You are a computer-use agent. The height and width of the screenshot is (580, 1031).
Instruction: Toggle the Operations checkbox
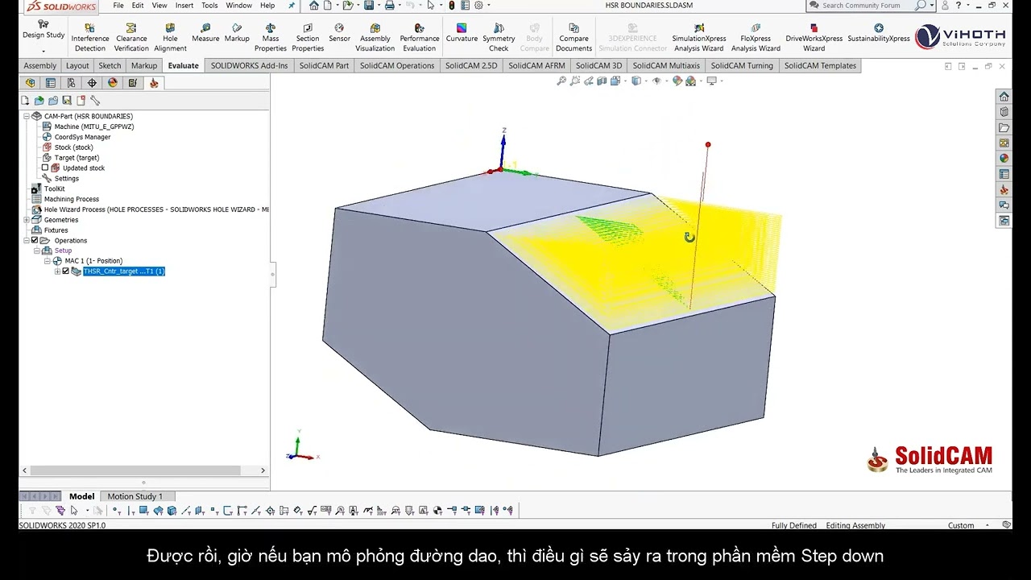pyautogui.click(x=35, y=240)
